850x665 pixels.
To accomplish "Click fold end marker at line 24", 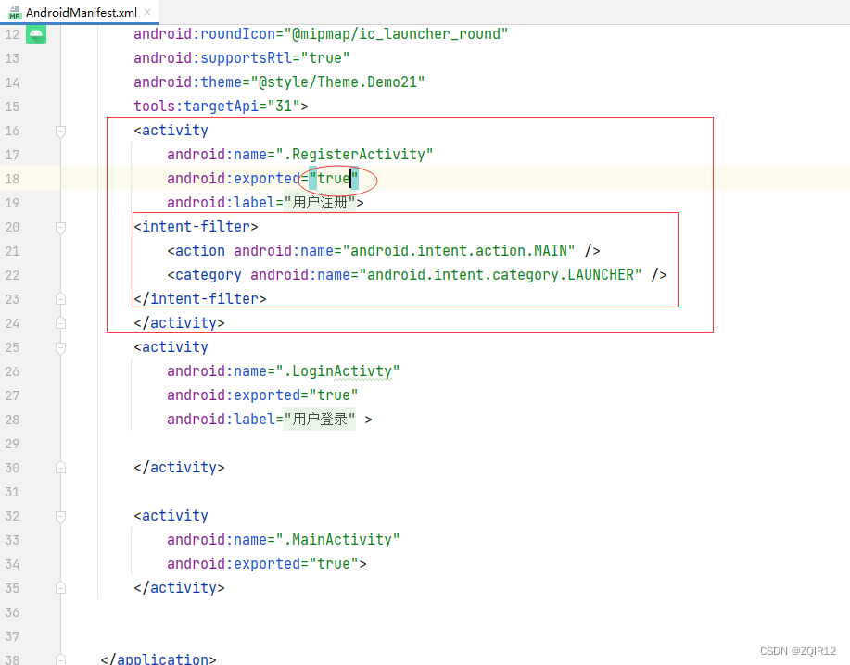I will [x=61, y=323].
